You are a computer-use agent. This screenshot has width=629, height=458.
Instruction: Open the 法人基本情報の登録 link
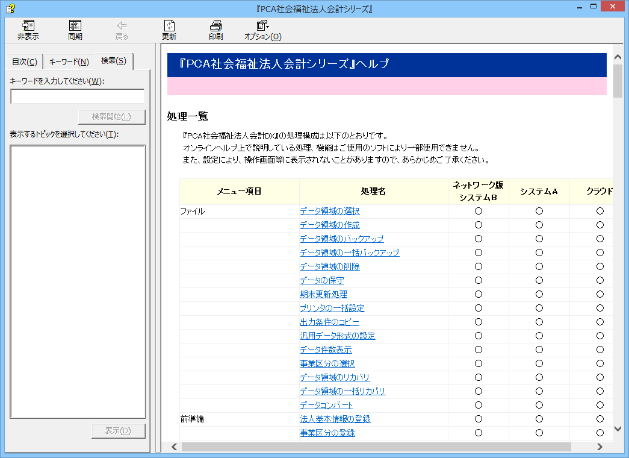click(x=335, y=419)
